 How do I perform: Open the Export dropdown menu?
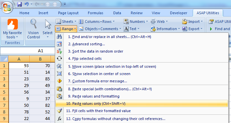pyautogui.click(x=192, y=29)
